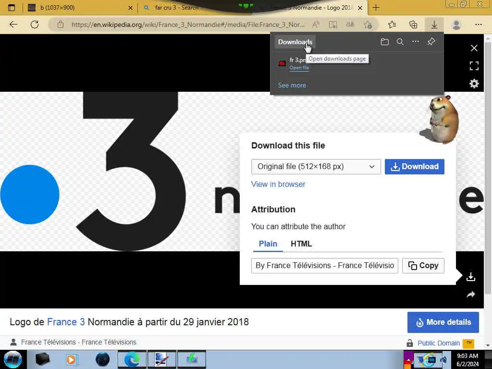Open More details button
Image resolution: width=492 pixels, height=369 pixels.
coord(443,322)
